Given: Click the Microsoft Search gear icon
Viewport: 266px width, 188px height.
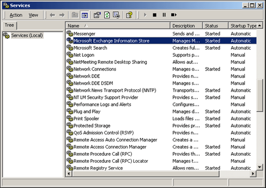Looking at the screenshot, I should 70,47.
